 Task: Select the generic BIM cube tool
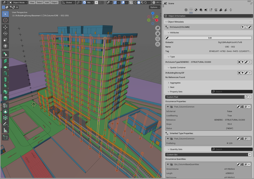[5, 98]
